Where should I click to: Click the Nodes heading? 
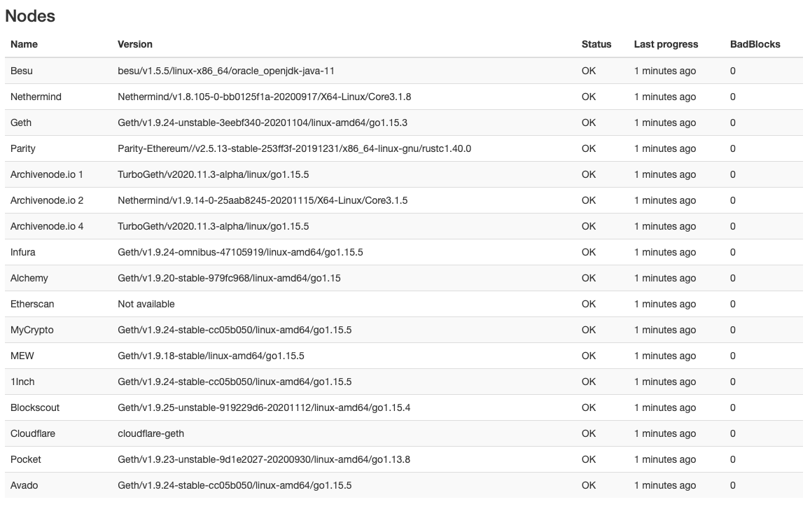pos(30,16)
